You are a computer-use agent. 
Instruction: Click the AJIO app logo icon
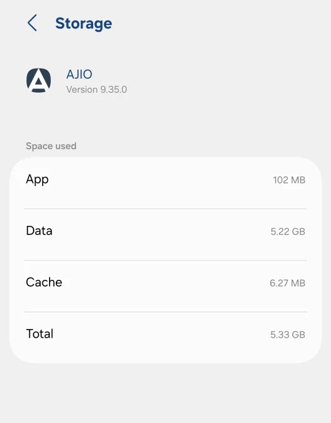coord(39,80)
